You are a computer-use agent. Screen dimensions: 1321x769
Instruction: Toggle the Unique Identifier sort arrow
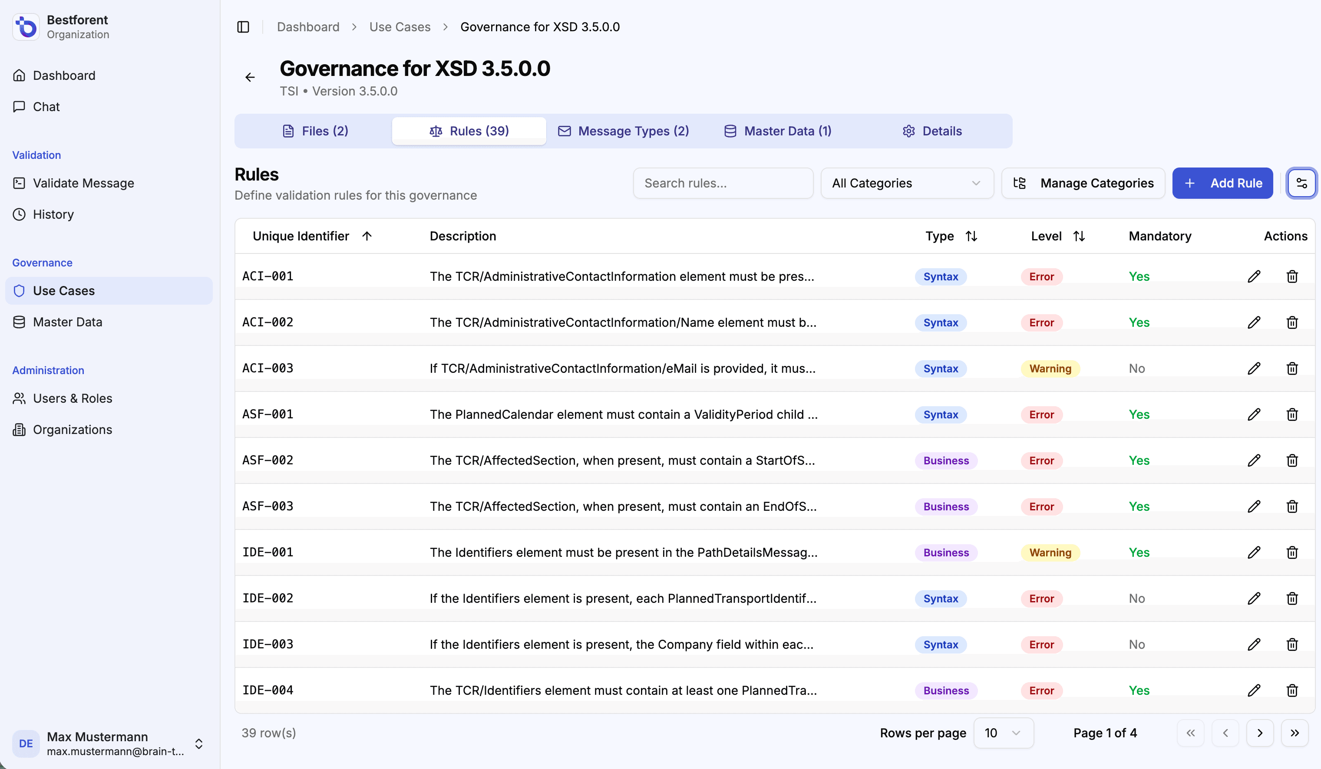pyautogui.click(x=367, y=236)
